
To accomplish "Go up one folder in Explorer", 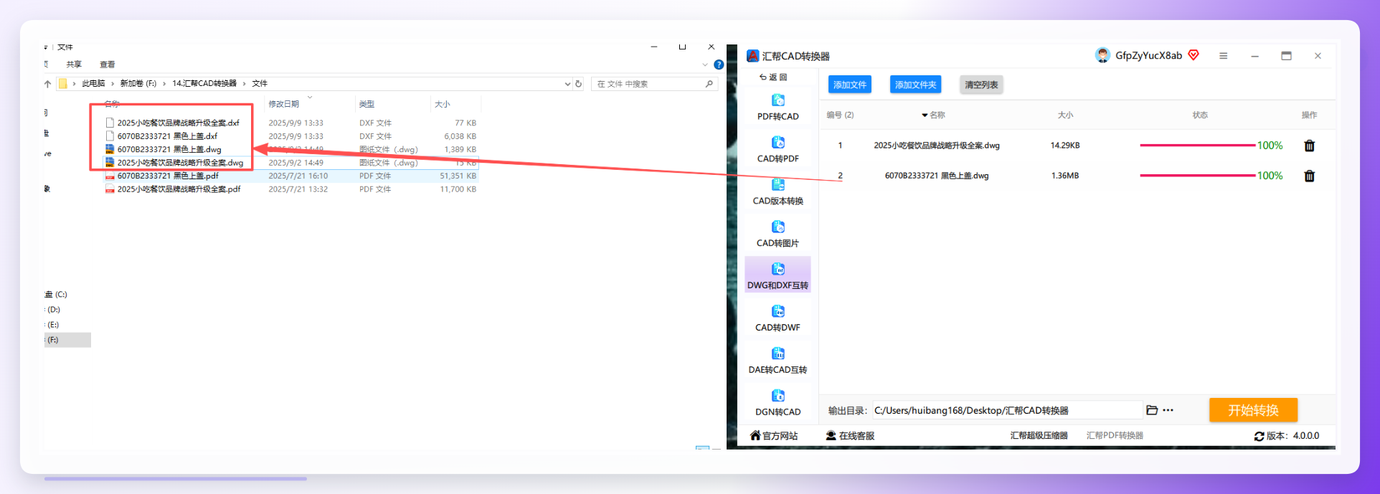I will (48, 84).
